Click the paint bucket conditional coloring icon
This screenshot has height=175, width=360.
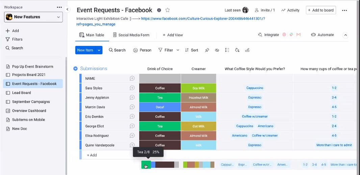point(237,50)
